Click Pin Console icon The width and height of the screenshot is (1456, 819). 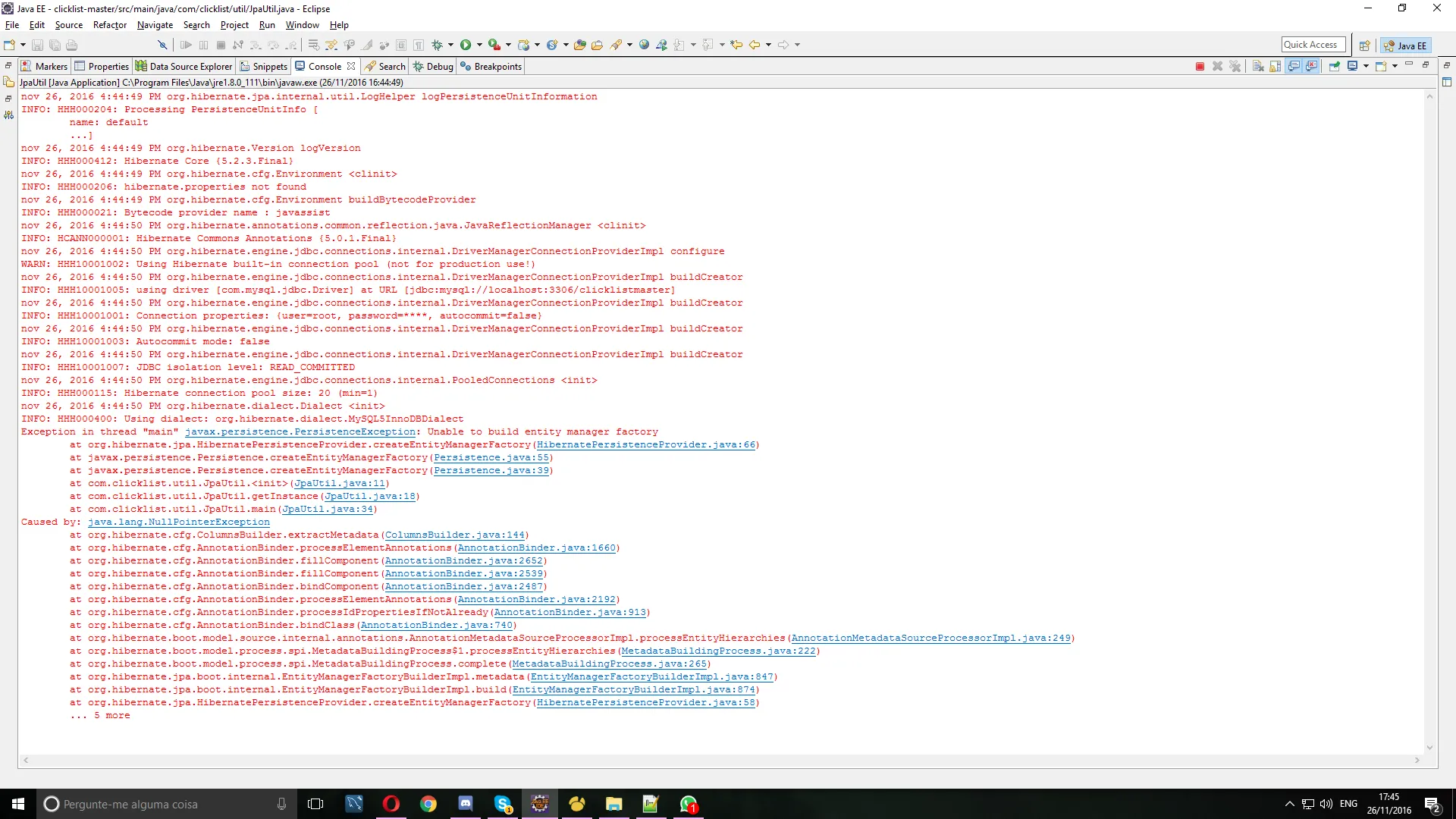coord(1334,67)
